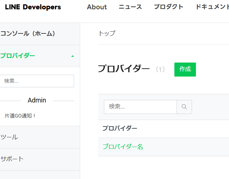The height and width of the screenshot is (179, 229).
Task: Collapse the プロバイダー sidebar section arrow
Action: (73, 56)
